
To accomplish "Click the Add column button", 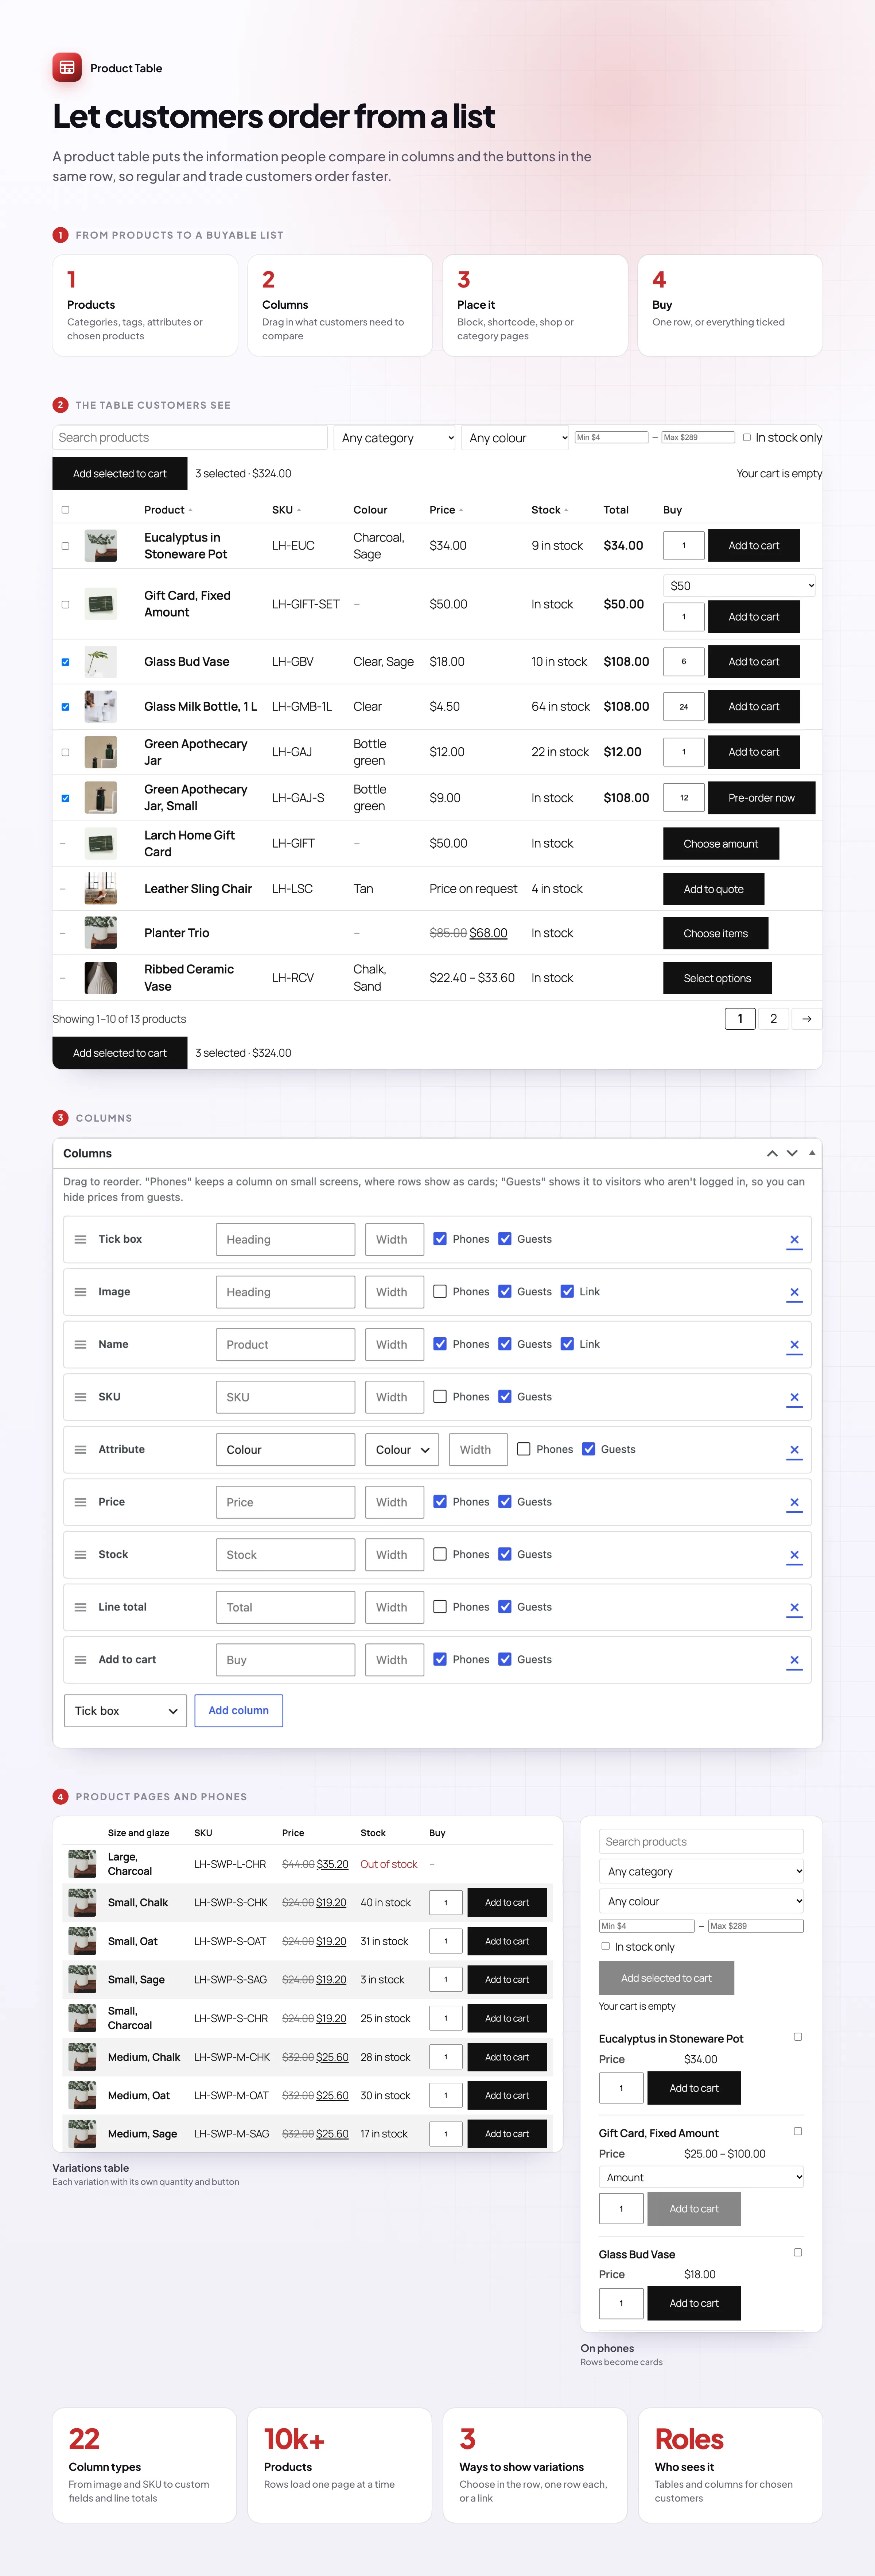I will click(x=239, y=1711).
